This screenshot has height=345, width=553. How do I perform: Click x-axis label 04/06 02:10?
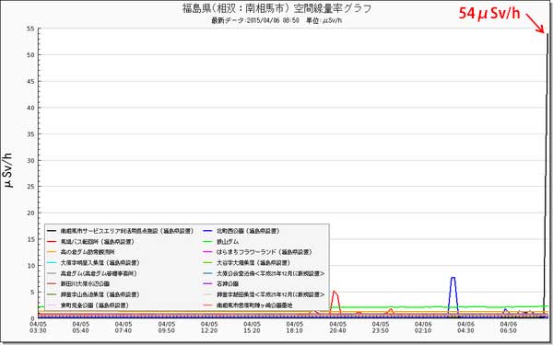point(423,327)
